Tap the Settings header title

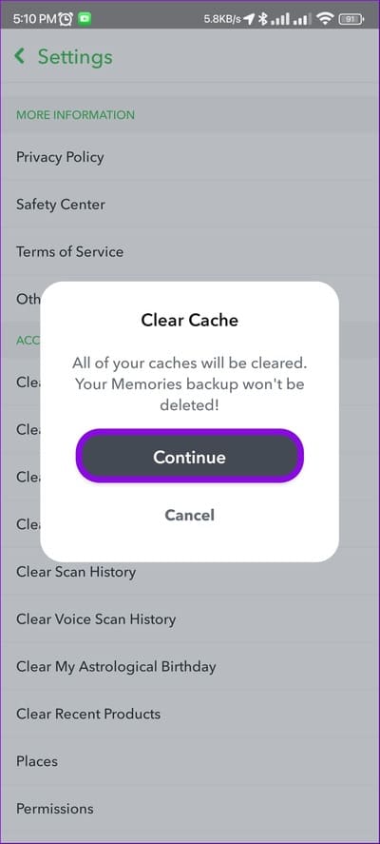(75, 56)
